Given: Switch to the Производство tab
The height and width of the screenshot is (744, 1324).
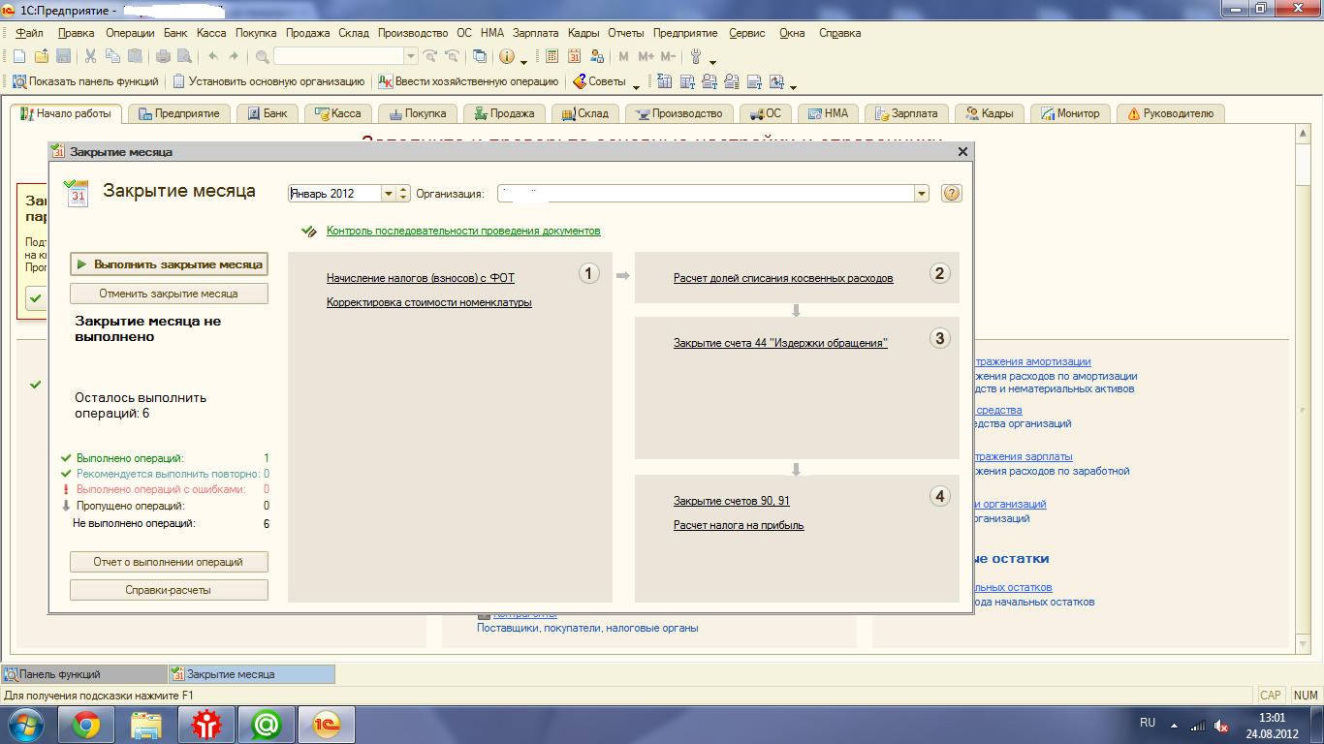Looking at the screenshot, I should pos(678,113).
